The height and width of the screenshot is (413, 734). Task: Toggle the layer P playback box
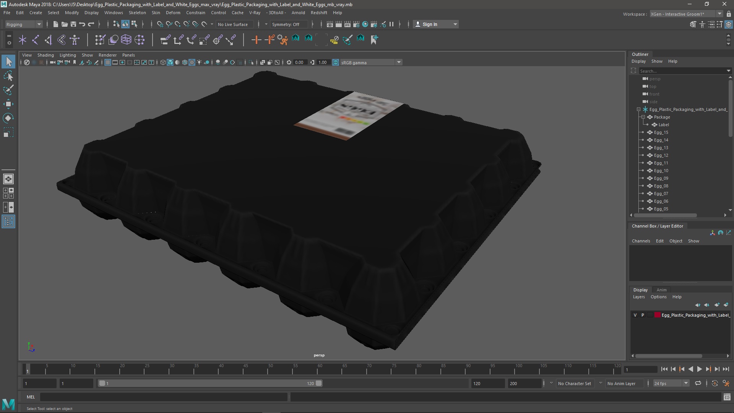(643, 315)
